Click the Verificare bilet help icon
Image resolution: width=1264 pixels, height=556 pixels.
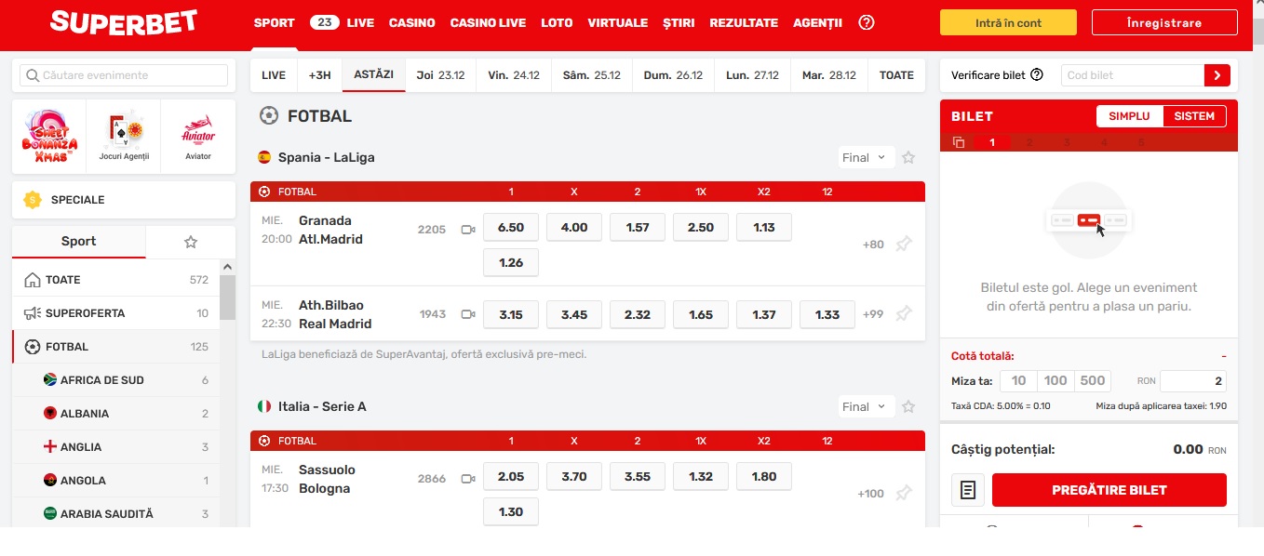pos(1037,75)
